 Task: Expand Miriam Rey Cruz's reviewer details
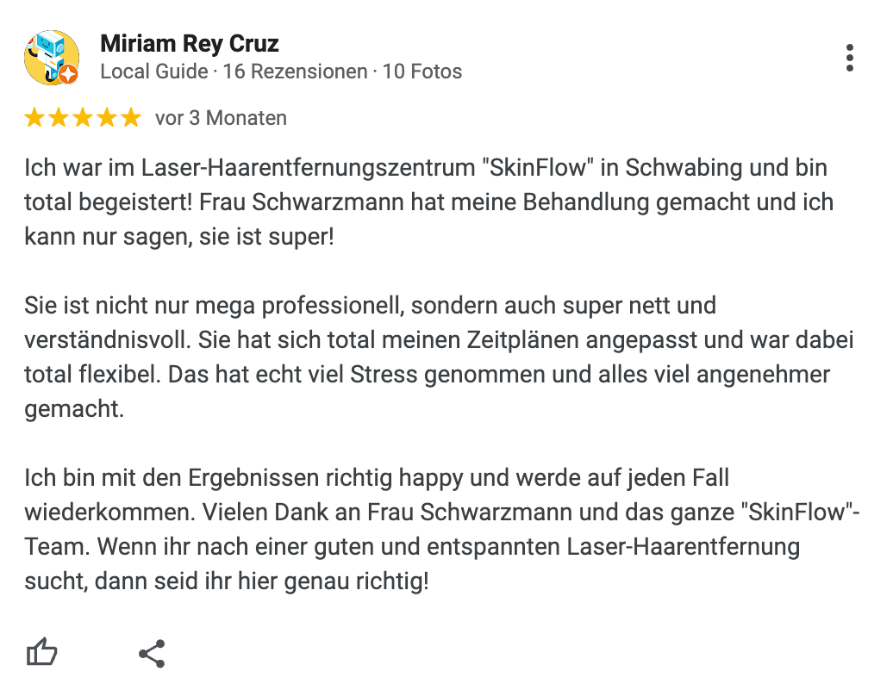(x=190, y=43)
